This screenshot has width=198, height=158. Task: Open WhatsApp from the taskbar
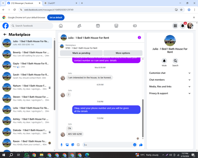point(27,155)
